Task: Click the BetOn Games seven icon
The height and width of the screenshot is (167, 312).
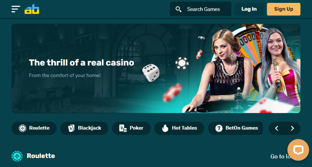Action: [x=219, y=128]
